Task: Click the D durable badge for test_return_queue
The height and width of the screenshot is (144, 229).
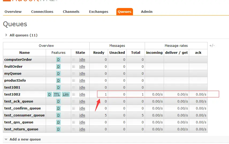Action: click(58, 129)
